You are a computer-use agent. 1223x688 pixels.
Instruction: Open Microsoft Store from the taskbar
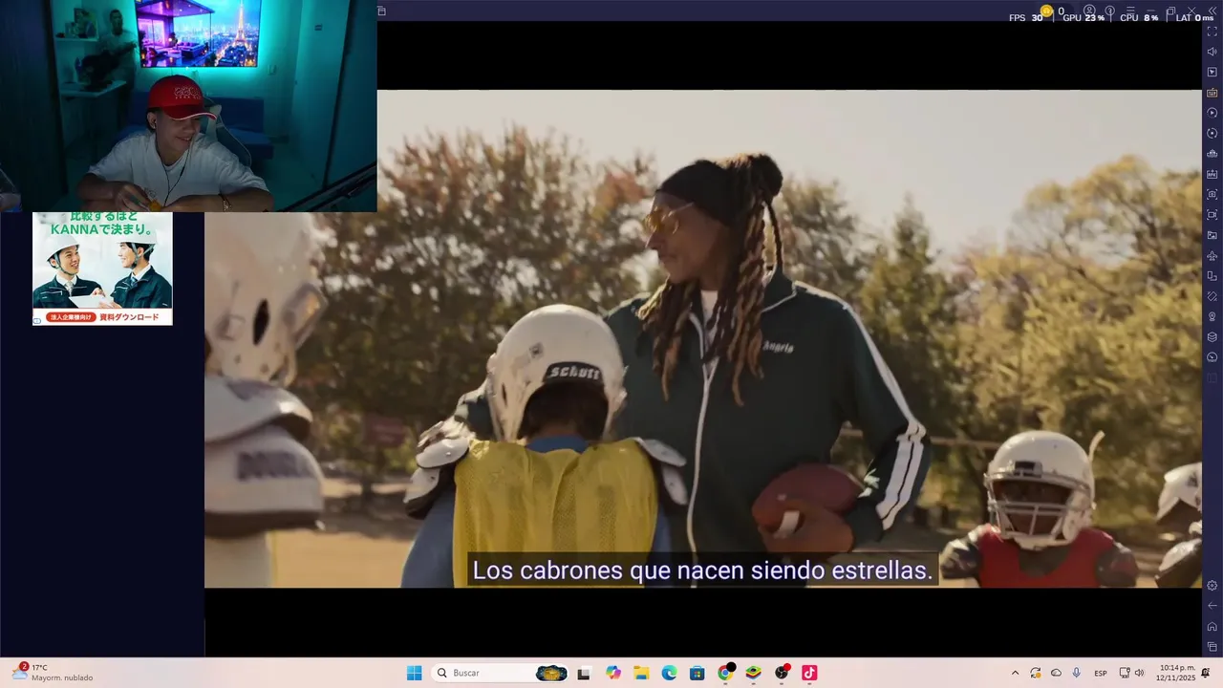click(697, 673)
